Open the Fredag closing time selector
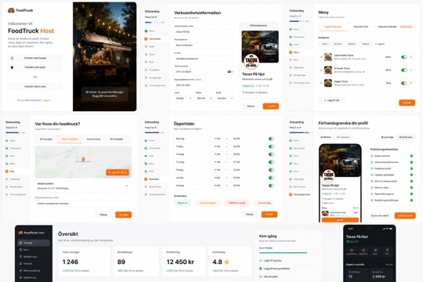 237,170
